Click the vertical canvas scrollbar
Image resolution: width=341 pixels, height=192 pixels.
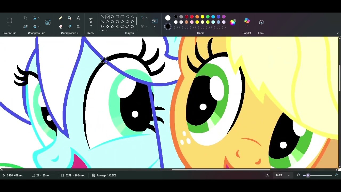click(x=339, y=78)
